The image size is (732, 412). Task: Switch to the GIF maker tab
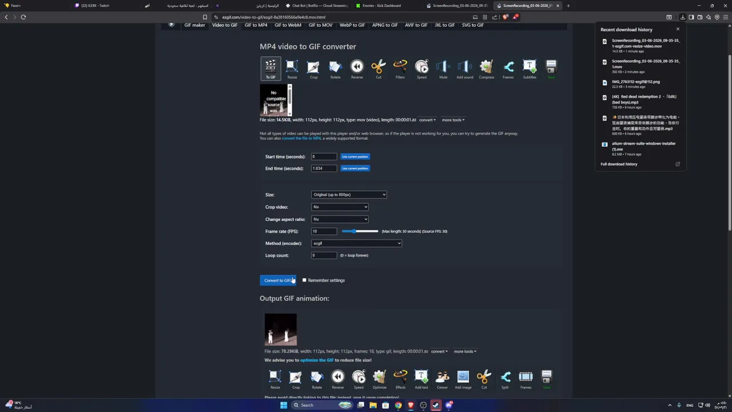click(194, 25)
